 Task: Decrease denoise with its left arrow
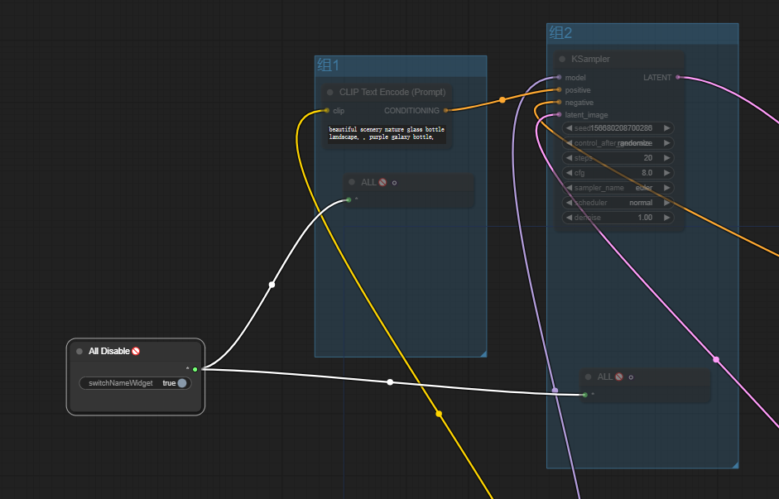(569, 218)
